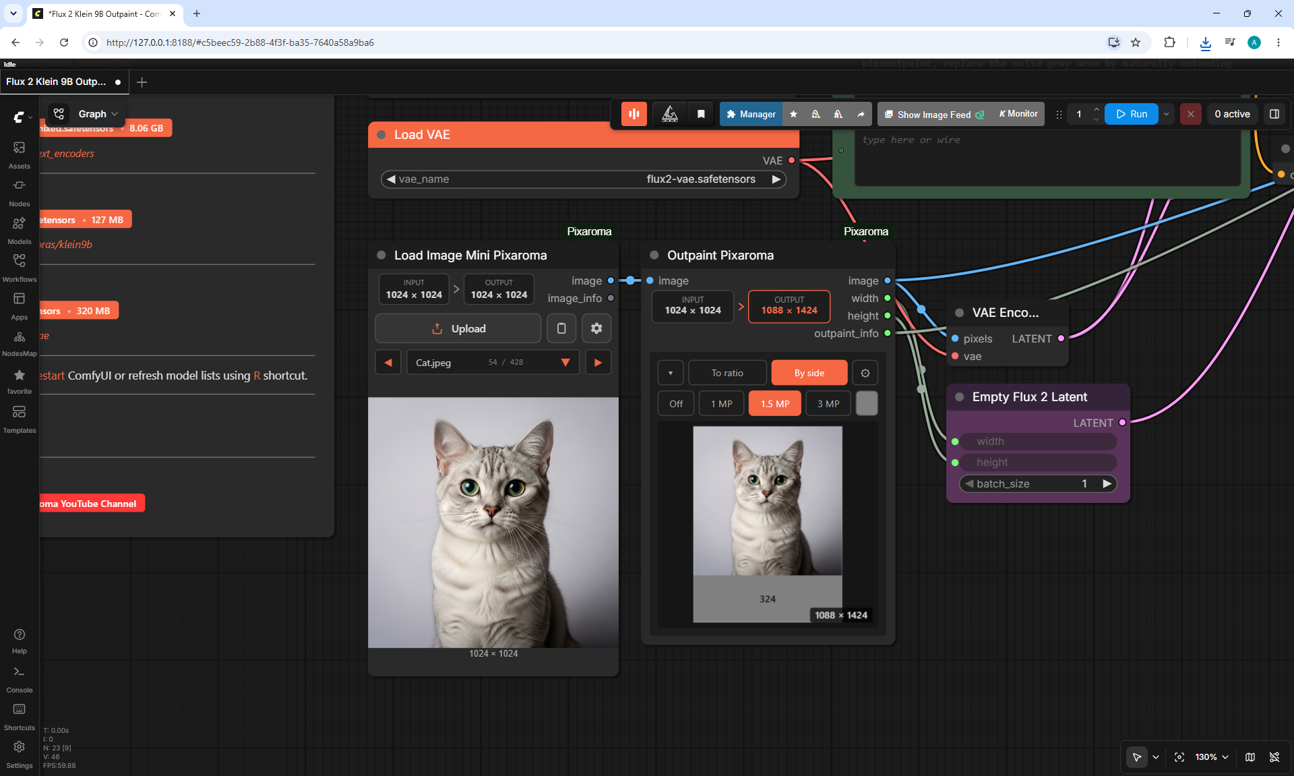Switch to Flux 2 Klein 9B Outpaint workflow tab
1294x776 pixels.
[64, 82]
